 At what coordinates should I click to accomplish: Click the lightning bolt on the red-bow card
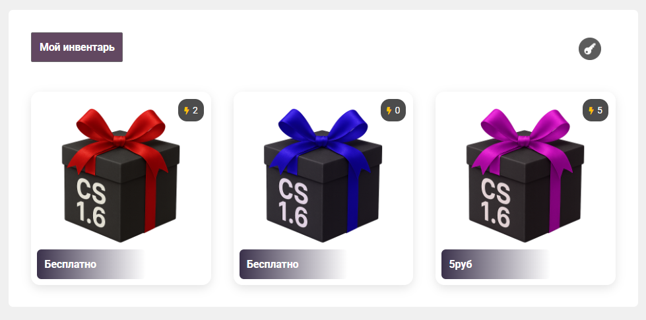pos(187,110)
